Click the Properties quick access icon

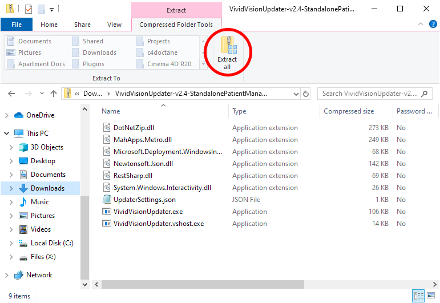point(29,9)
